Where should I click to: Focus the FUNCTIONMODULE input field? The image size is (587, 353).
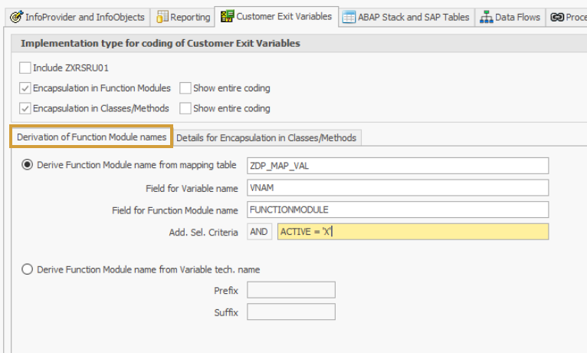point(398,210)
